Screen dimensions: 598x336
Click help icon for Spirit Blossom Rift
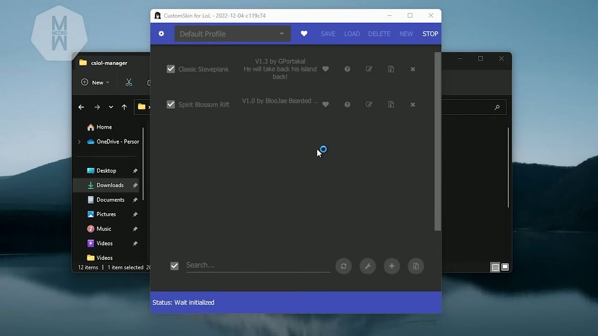coord(347,105)
